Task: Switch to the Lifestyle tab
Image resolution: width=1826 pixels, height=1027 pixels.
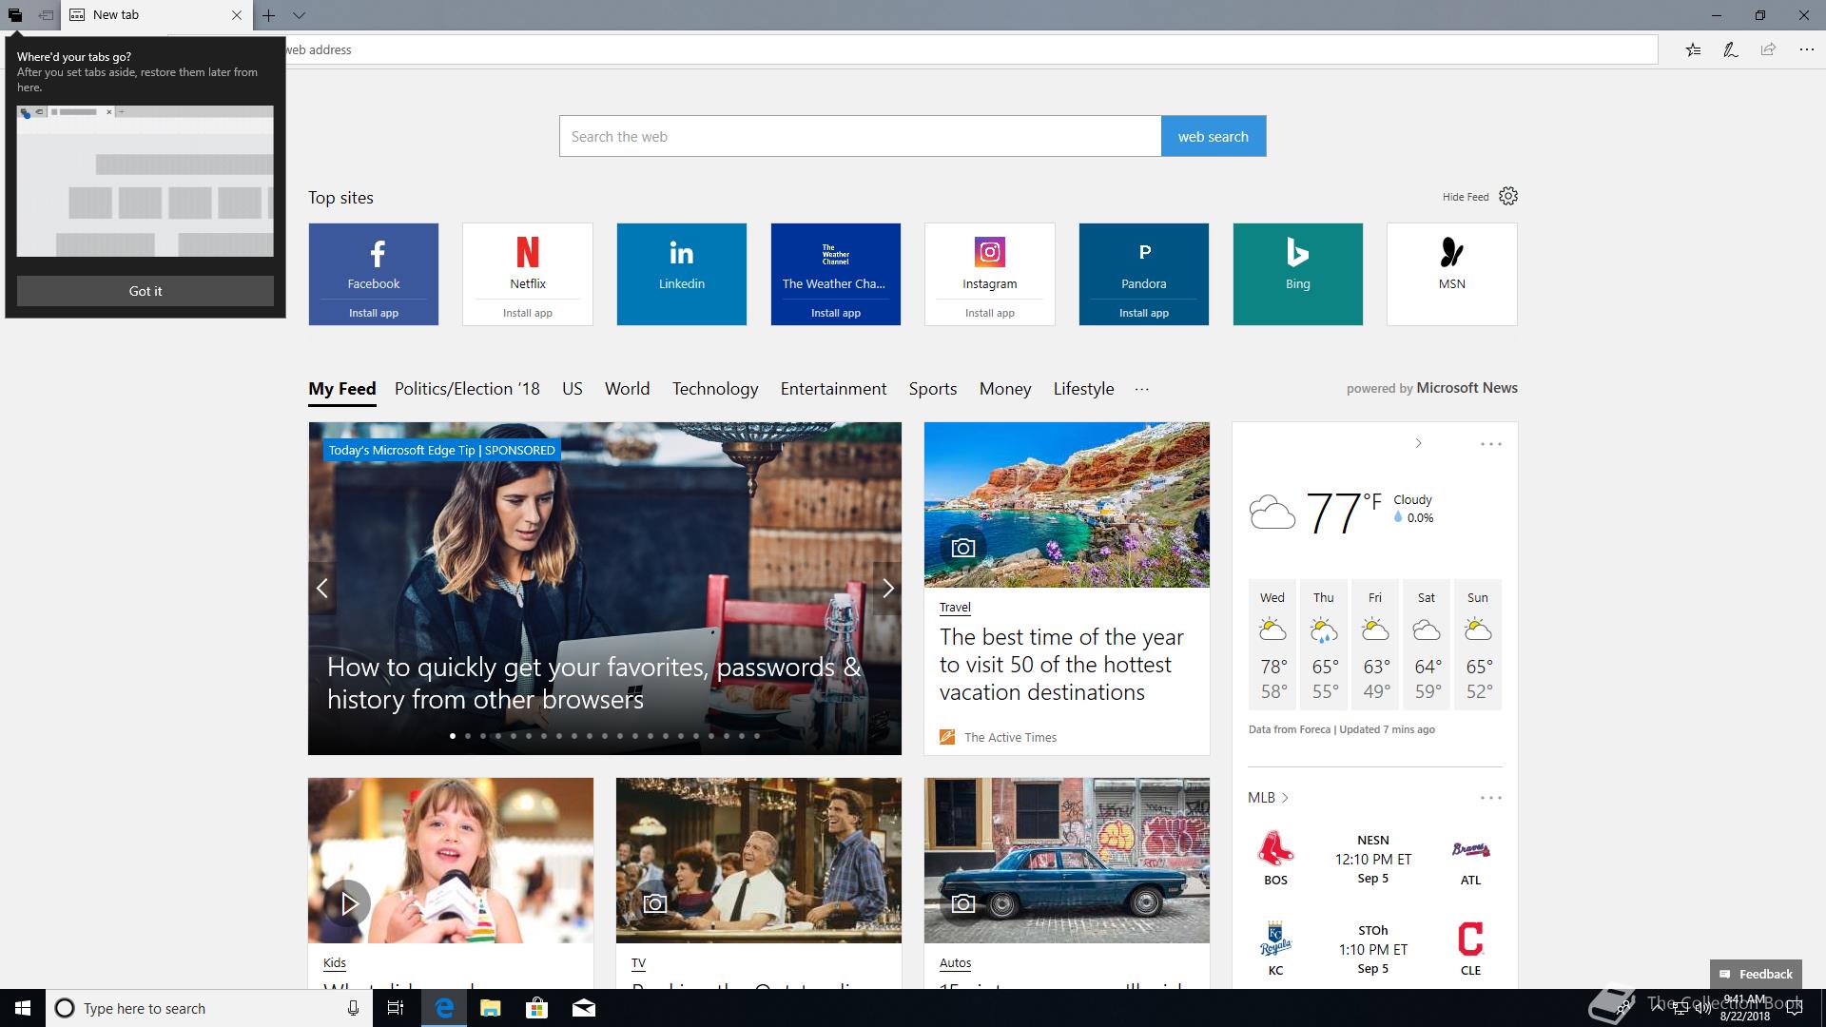Action: click(1084, 389)
